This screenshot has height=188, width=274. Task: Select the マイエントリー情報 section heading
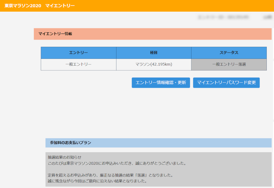[x=152, y=34]
